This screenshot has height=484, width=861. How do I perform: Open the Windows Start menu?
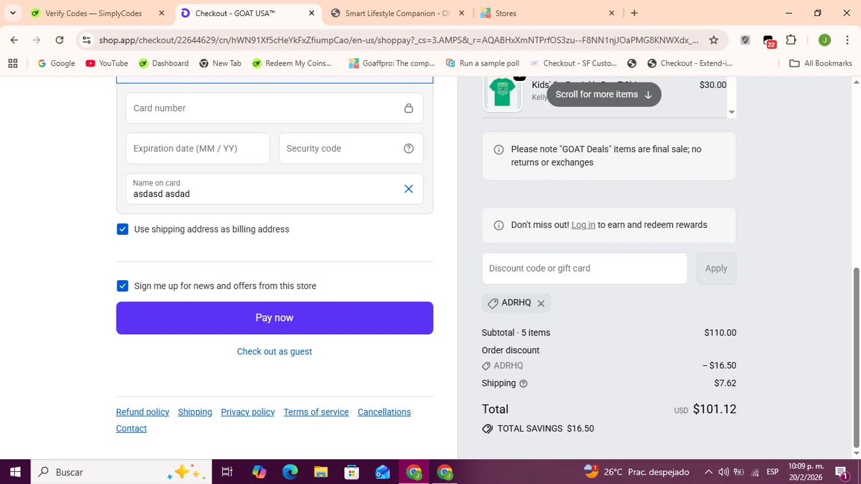pyautogui.click(x=15, y=472)
